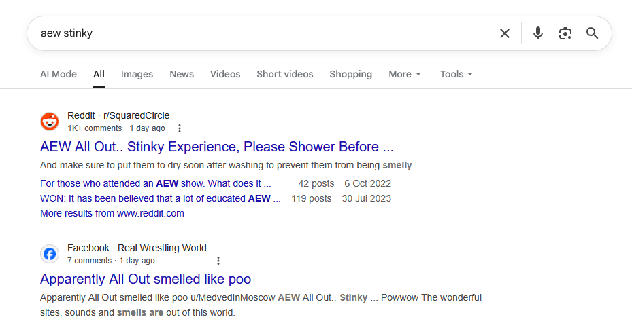Viewport: 632px width, 334px height.
Task: Open Google Lens image search icon
Action: click(x=565, y=33)
